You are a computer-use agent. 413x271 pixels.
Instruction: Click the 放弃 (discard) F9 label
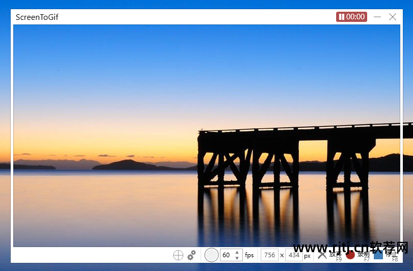click(336, 254)
